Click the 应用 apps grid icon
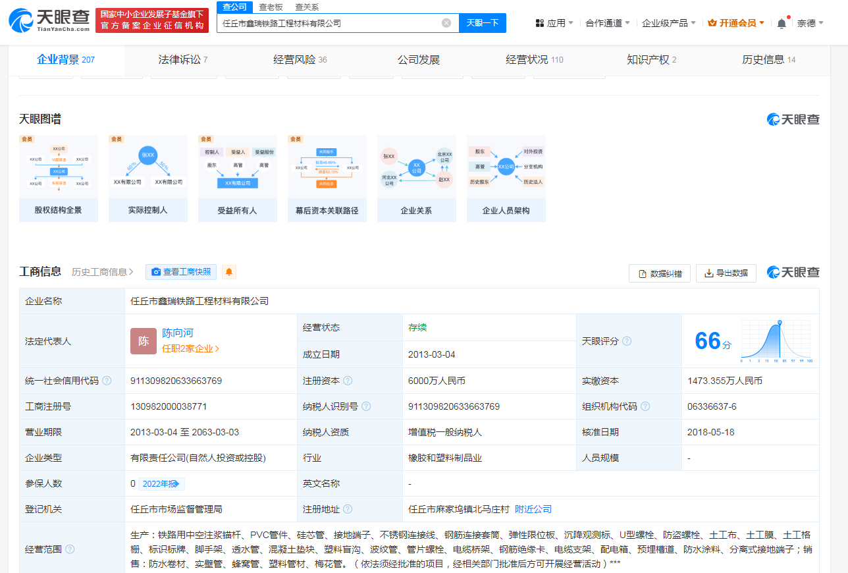Viewport: 848px width, 573px height. [x=540, y=23]
